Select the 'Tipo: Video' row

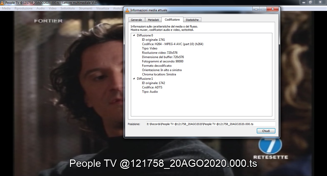[150, 48]
